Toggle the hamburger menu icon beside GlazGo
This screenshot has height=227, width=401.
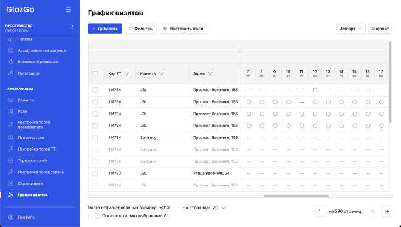[68, 10]
